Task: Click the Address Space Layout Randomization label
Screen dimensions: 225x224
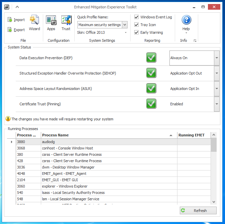Action: [56, 89]
